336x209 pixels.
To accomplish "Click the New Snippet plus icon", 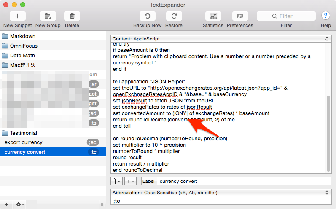I will [17, 16].
